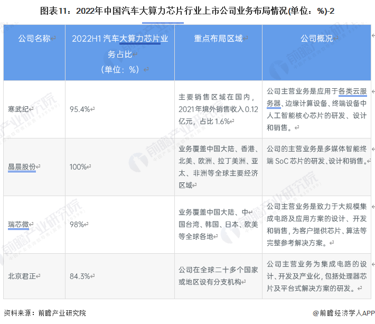Image resolution: width=375 pixels, height=324 pixels.
Task: Click the company name 寒武纪
Action: coord(18,109)
